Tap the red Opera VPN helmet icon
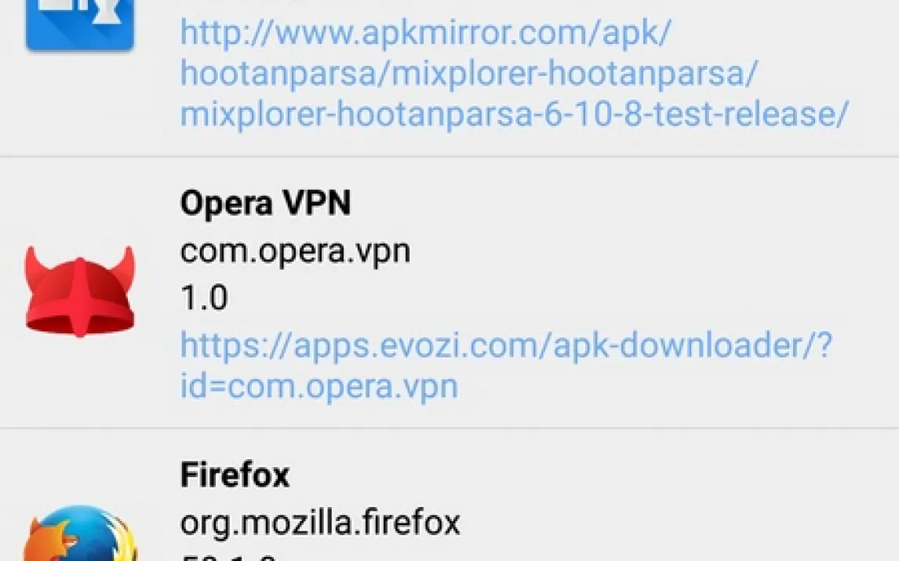This screenshot has height=561, width=899. [80, 292]
